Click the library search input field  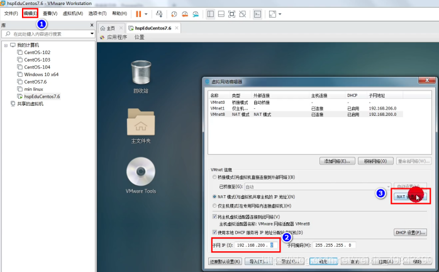48,34
